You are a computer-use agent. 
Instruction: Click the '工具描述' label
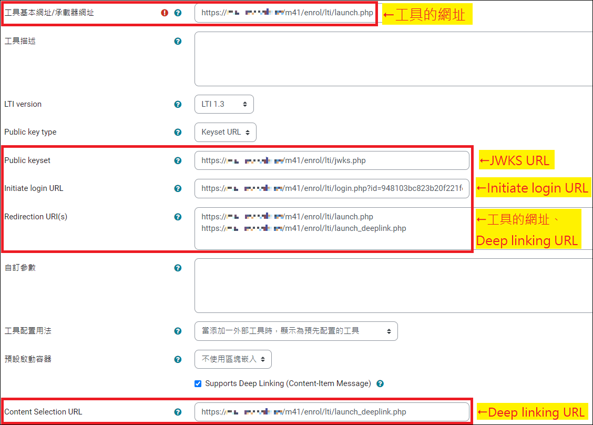coord(20,41)
